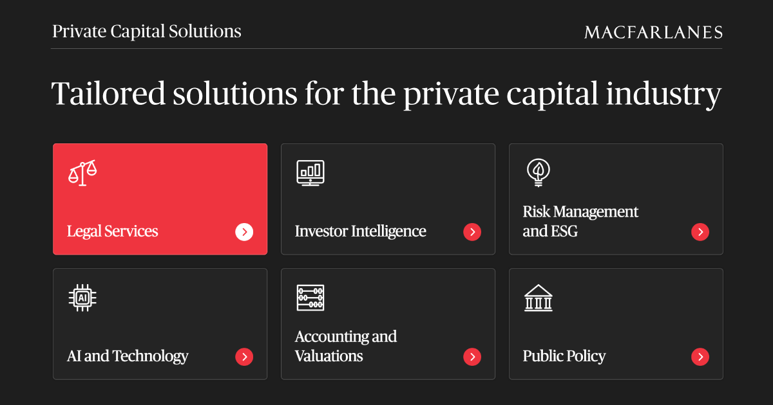
Task: Select the Private Capital Solutions header text
Action: [x=146, y=31]
